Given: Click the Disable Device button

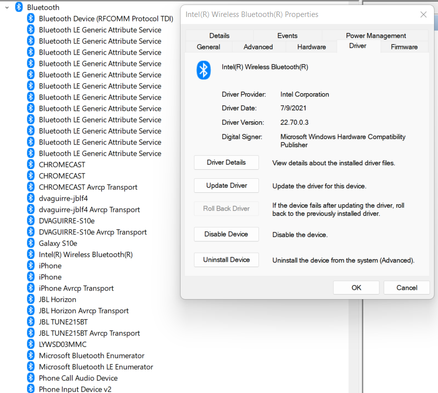Looking at the screenshot, I should click(x=226, y=234).
